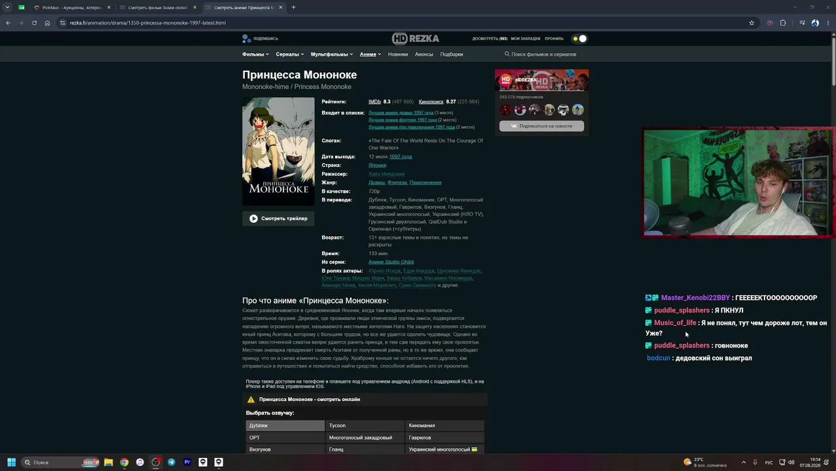The image size is (836, 471).
Task: Toggle the site dark/light theme switch
Action: point(579,39)
